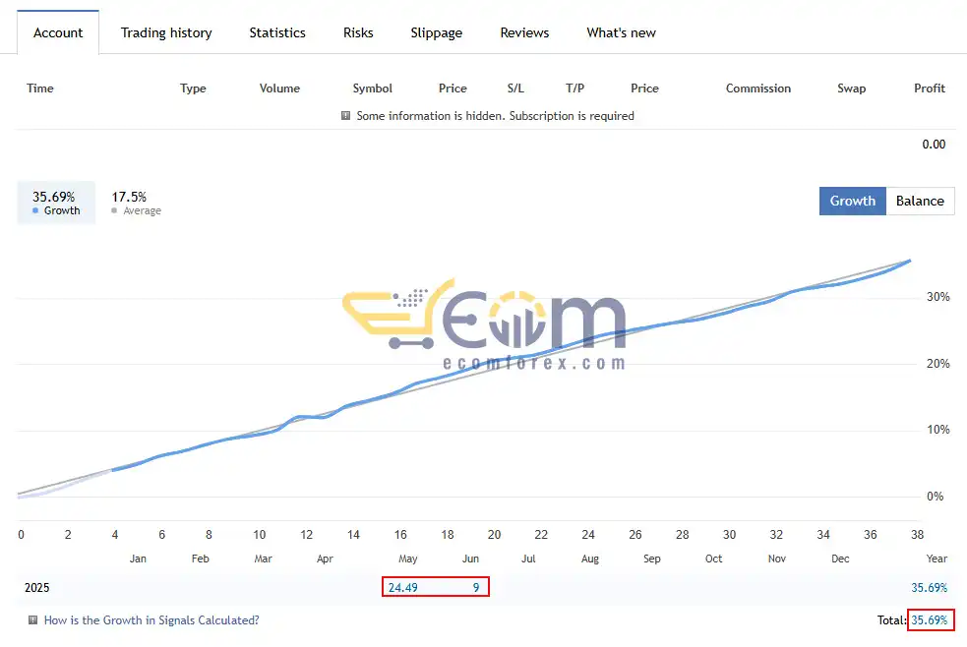Go to the Slippage tab
The width and height of the screenshot is (967, 647).
click(437, 32)
